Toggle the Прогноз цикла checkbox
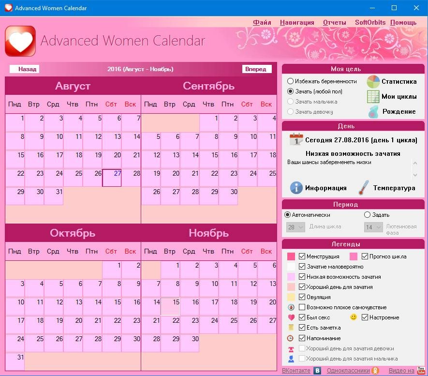This screenshot has height=376, width=428. (x=365, y=256)
